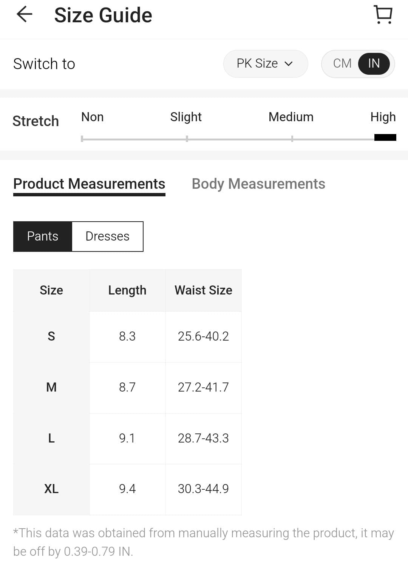Select the IN unit option
This screenshot has width=408, height=569.
pos(374,63)
